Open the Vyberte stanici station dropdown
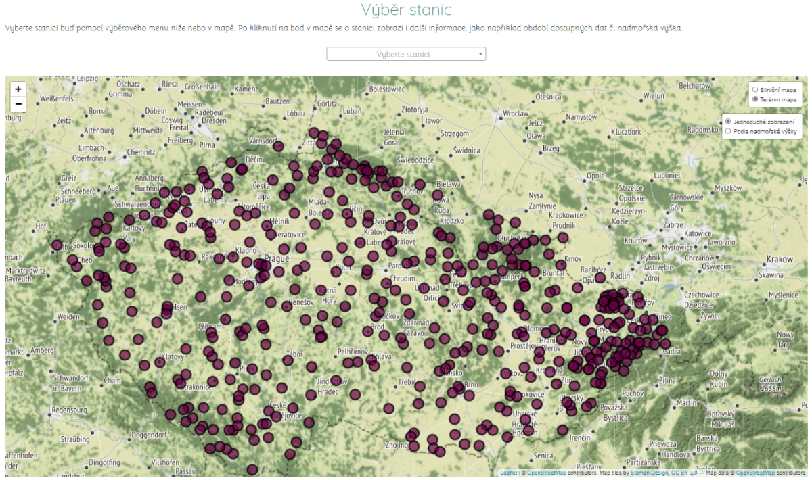 pyautogui.click(x=403, y=54)
